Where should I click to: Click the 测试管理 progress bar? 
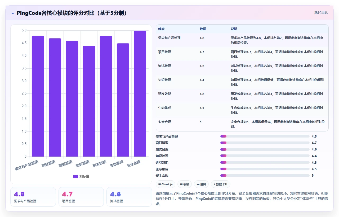click(x=265, y=149)
